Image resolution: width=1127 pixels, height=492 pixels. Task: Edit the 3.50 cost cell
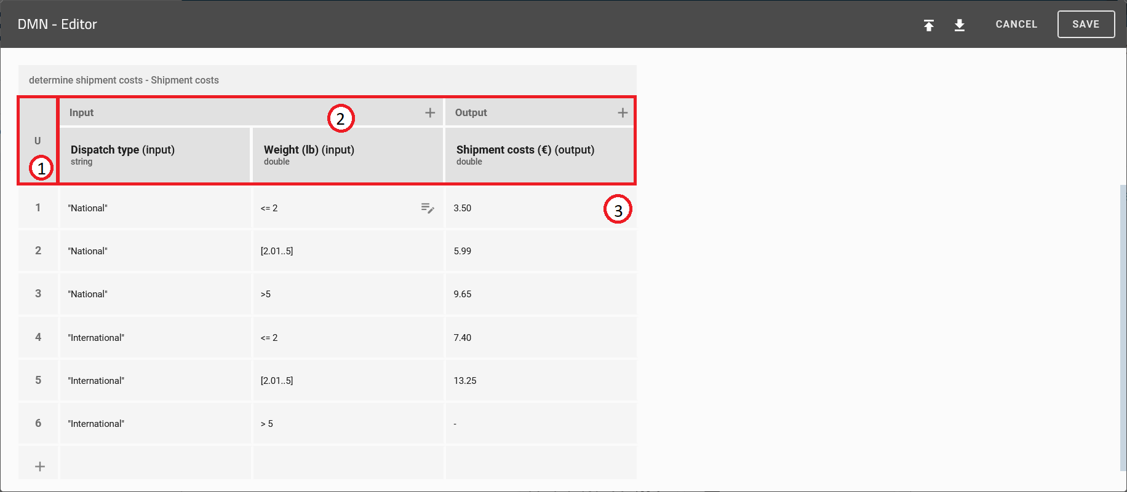point(541,208)
